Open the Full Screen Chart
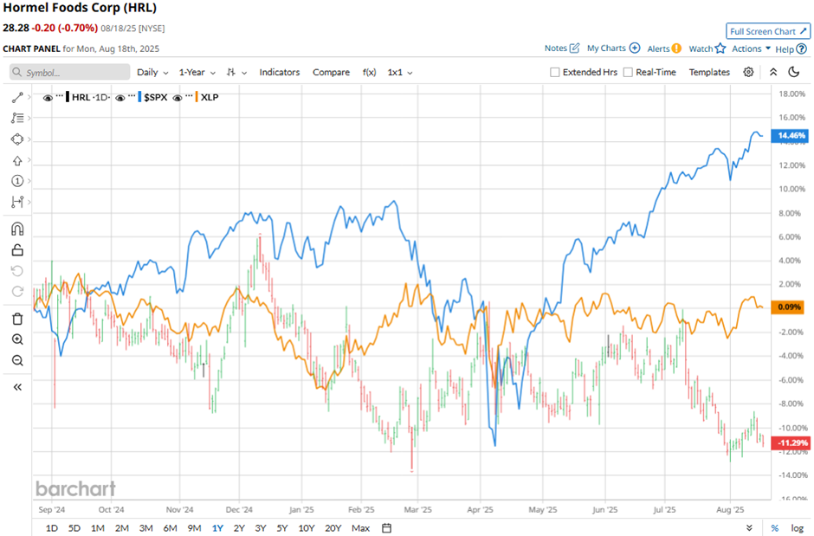The height and width of the screenshot is (536, 814). pyautogui.click(x=768, y=31)
